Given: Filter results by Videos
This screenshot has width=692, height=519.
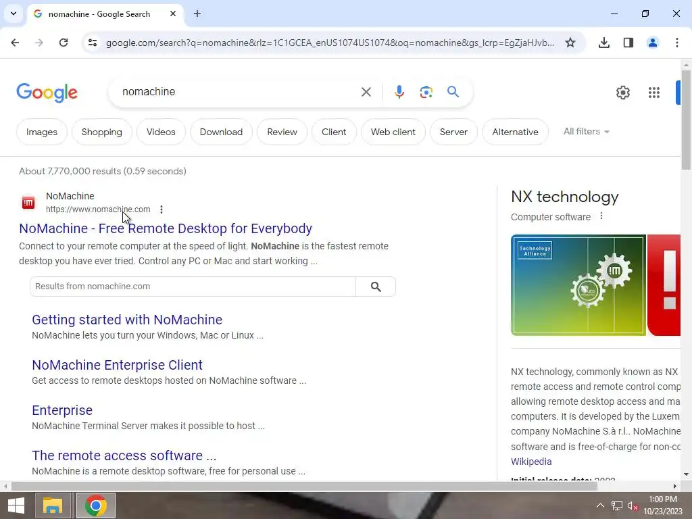Looking at the screenshot, I should coord(161,132).
